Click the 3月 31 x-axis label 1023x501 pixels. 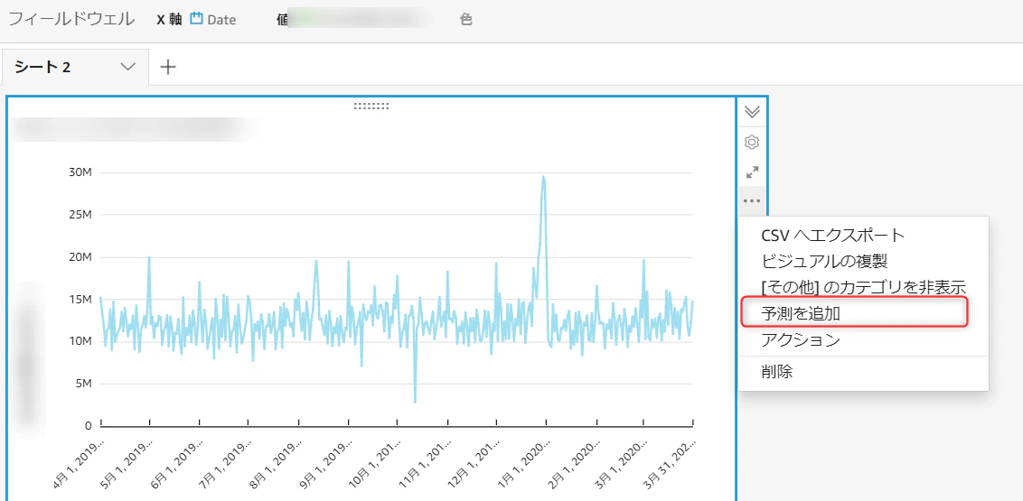click(670, 464)
